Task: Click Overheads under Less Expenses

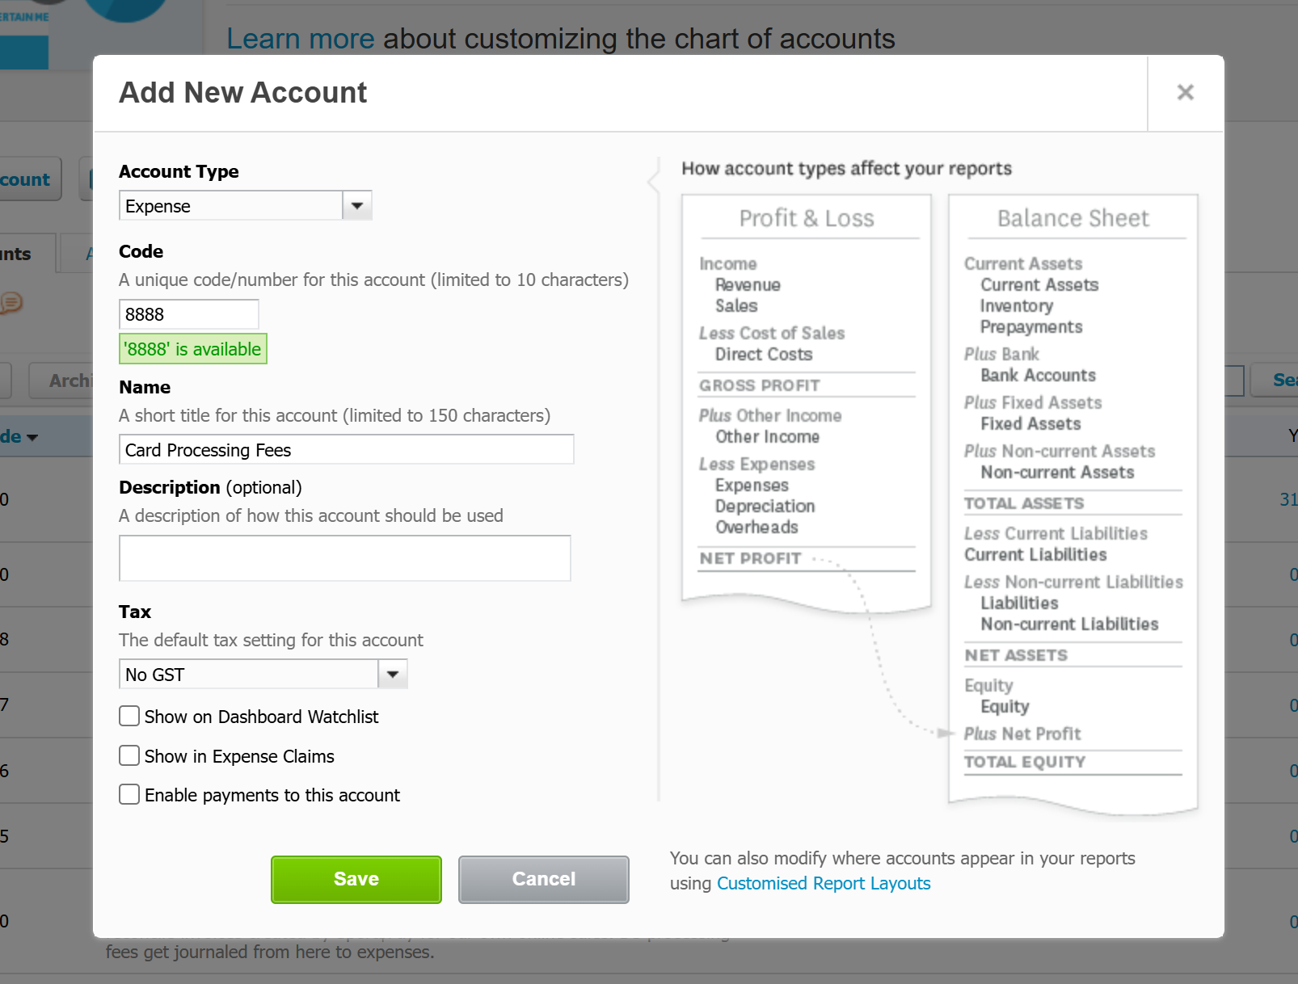Action: click(x=756, y=528)
